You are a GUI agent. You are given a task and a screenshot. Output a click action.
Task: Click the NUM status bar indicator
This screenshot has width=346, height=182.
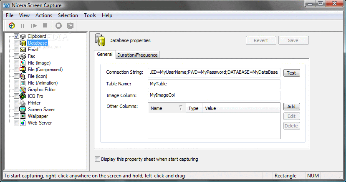[313, 176]
